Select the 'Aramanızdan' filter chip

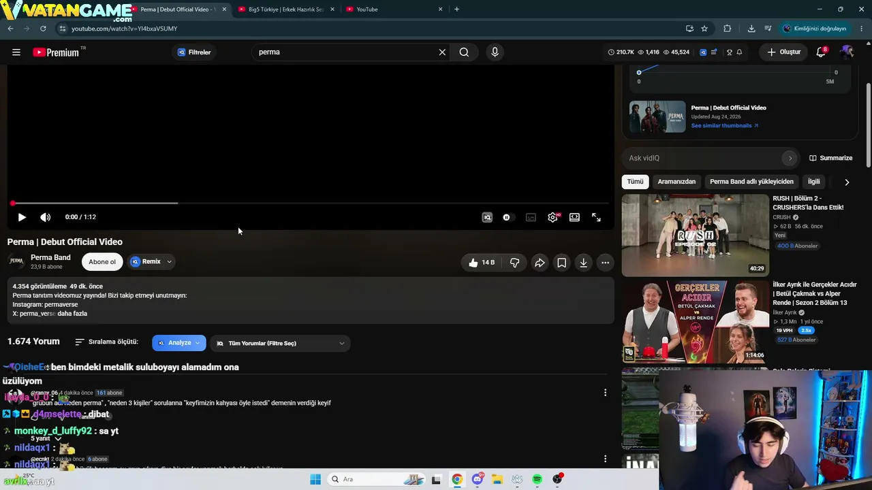(x=676, y=182)
